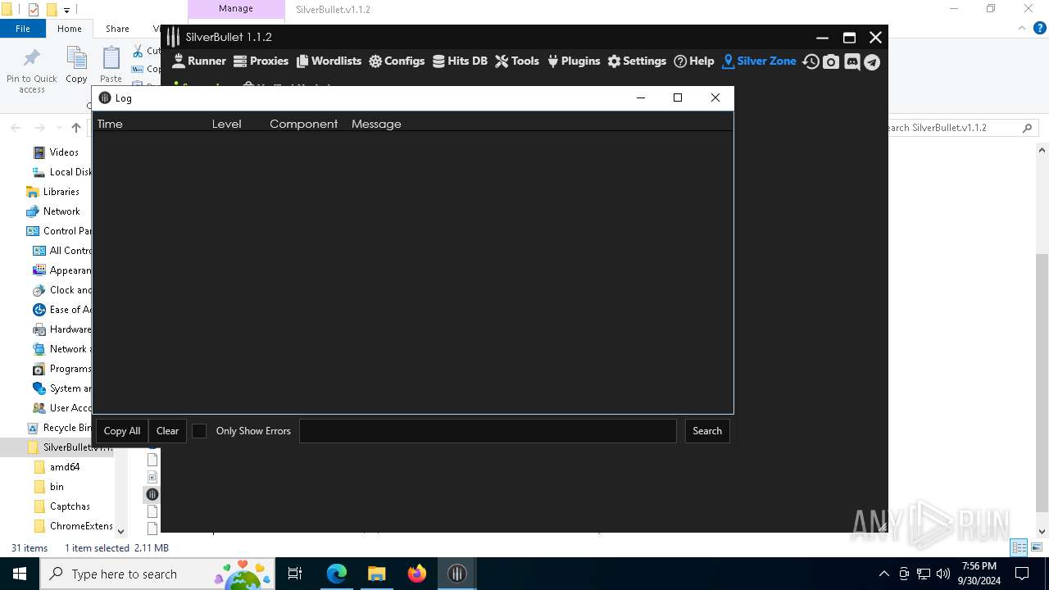1049x590 pixels.
Task: Launch Microsoft Edge from taskbar
Action: (337, 574)
